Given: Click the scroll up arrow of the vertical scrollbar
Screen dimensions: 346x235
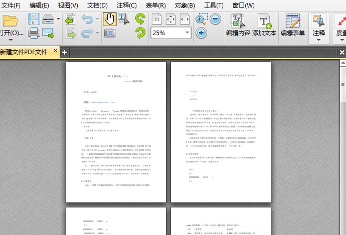Looking at the screenshot, I should 343,63.
